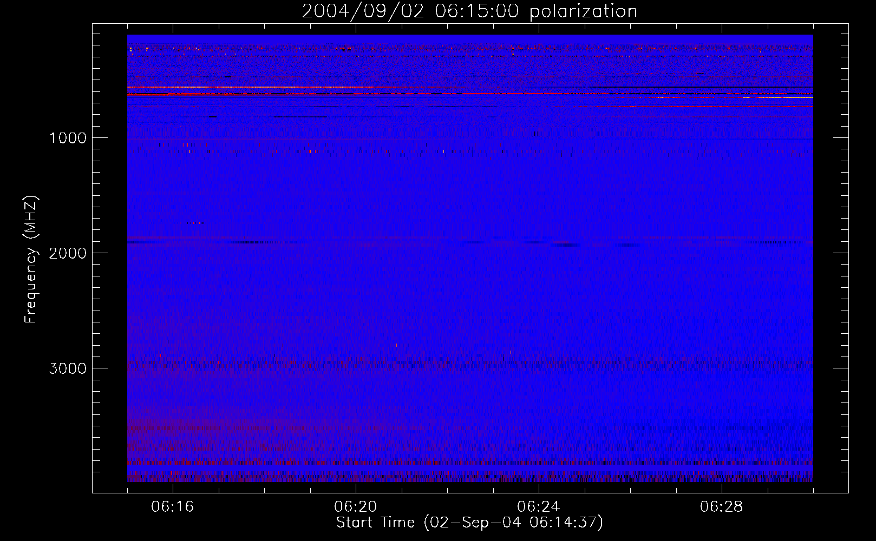Click the "06:20" time tick label

click(356, 507)
